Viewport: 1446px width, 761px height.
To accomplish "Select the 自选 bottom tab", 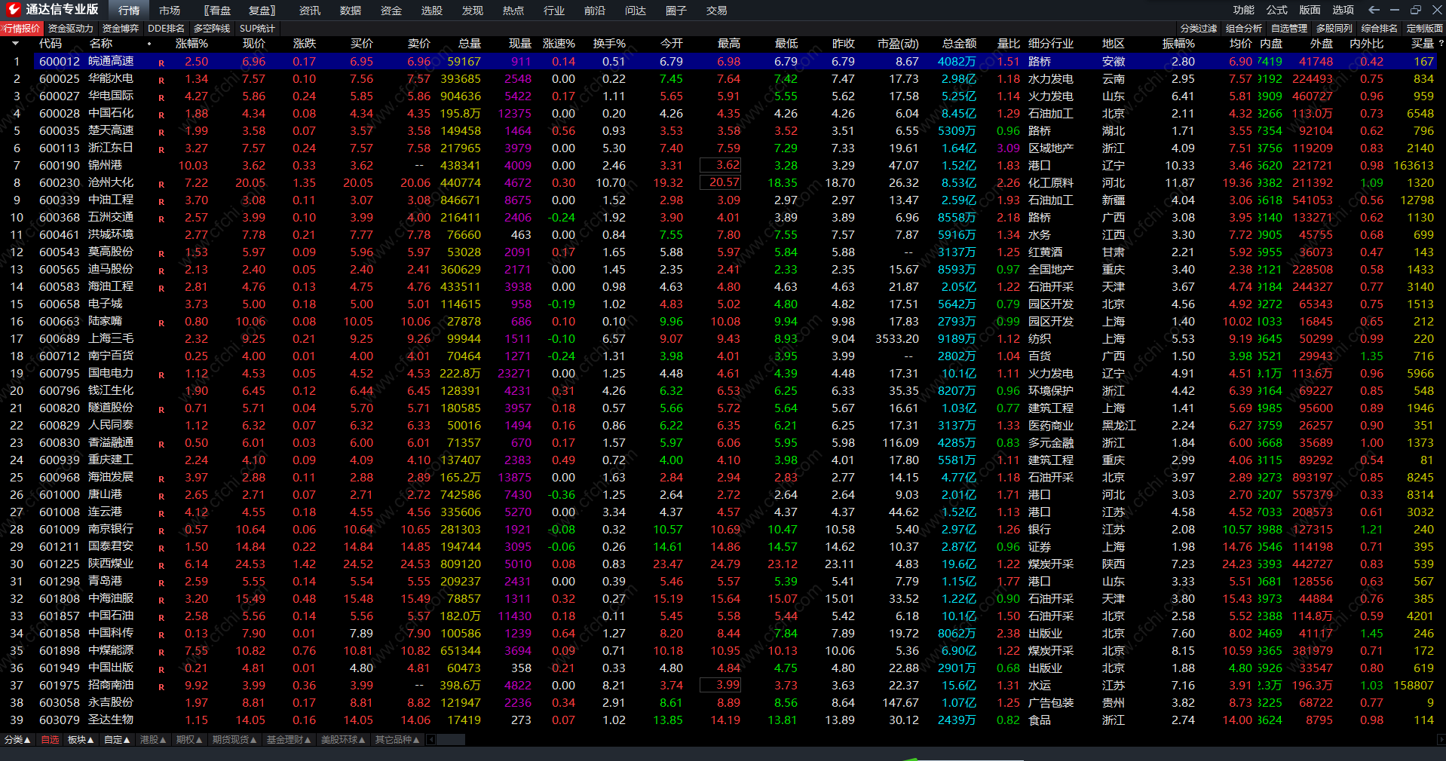I will click(x=50, y=740).
